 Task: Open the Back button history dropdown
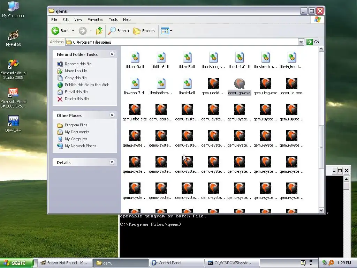pos(73,31)
